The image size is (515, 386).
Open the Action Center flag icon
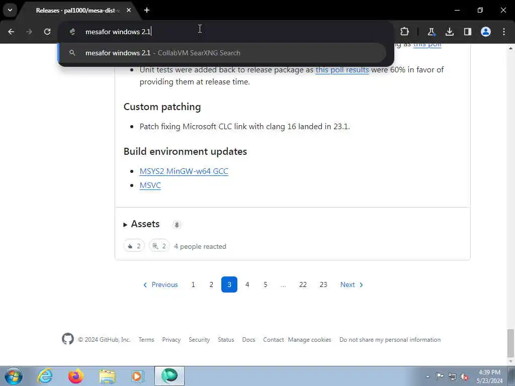coord(440,376)
